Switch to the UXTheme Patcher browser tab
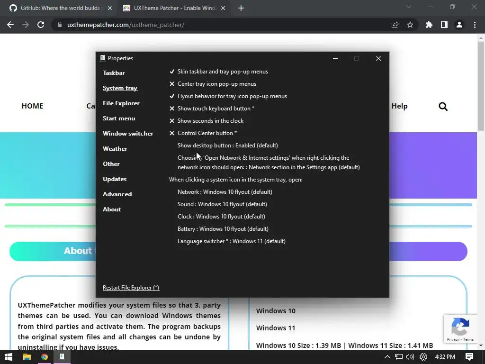 175,8
